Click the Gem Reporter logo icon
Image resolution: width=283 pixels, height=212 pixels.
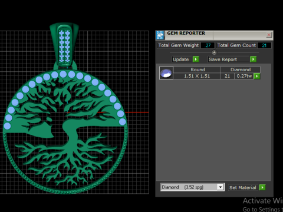pyautogui.click(x=160, y=35)
